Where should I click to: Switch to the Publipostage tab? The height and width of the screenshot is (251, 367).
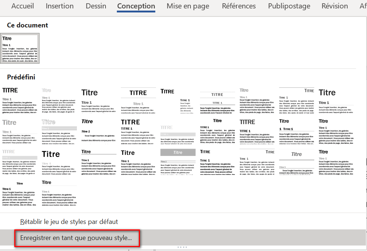(289, 6)
